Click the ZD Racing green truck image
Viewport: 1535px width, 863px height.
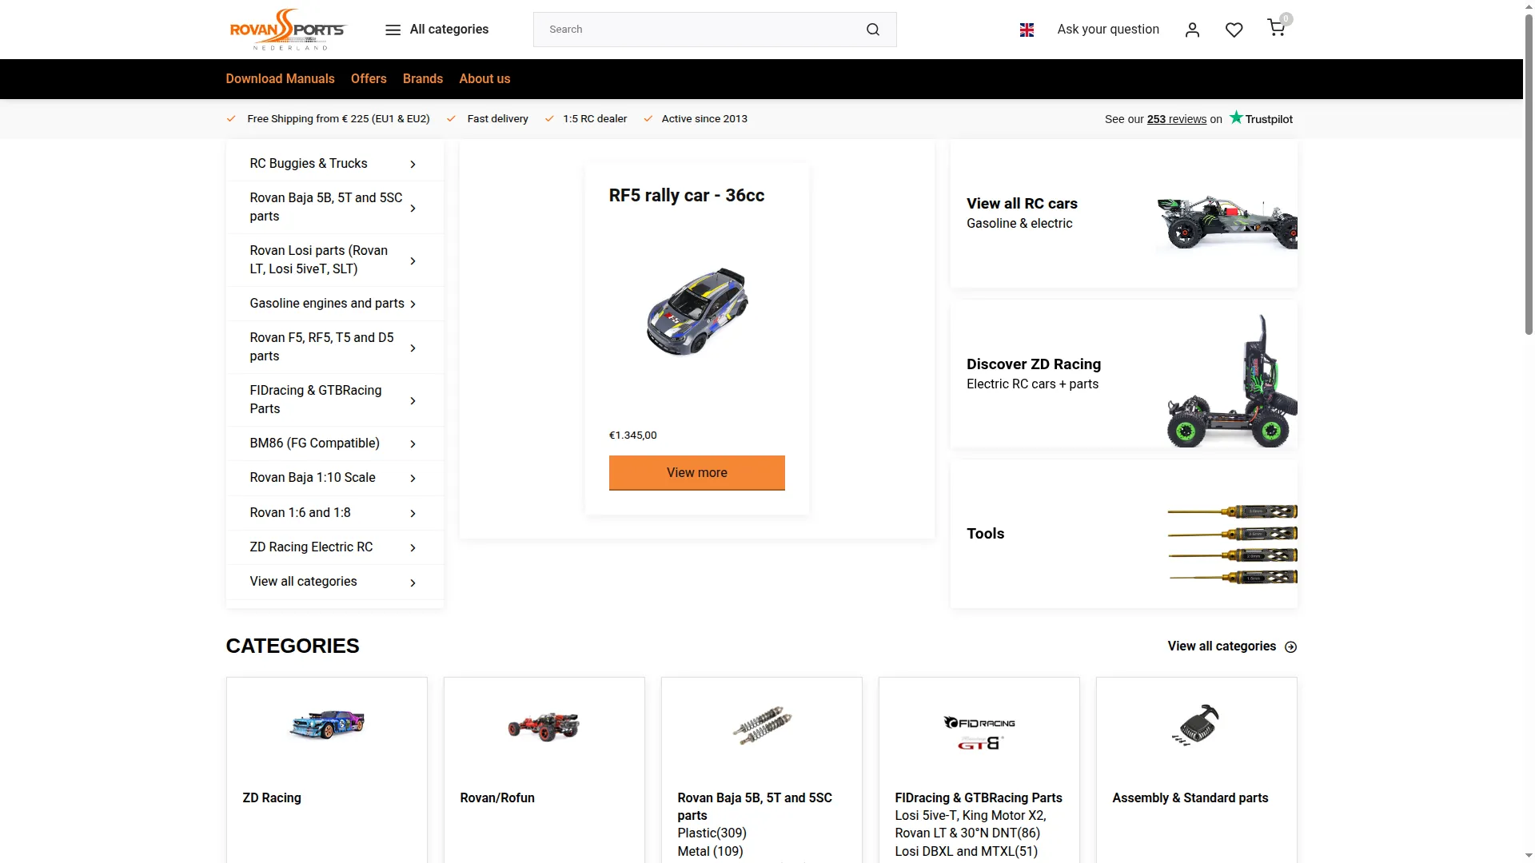(1232, 380)
